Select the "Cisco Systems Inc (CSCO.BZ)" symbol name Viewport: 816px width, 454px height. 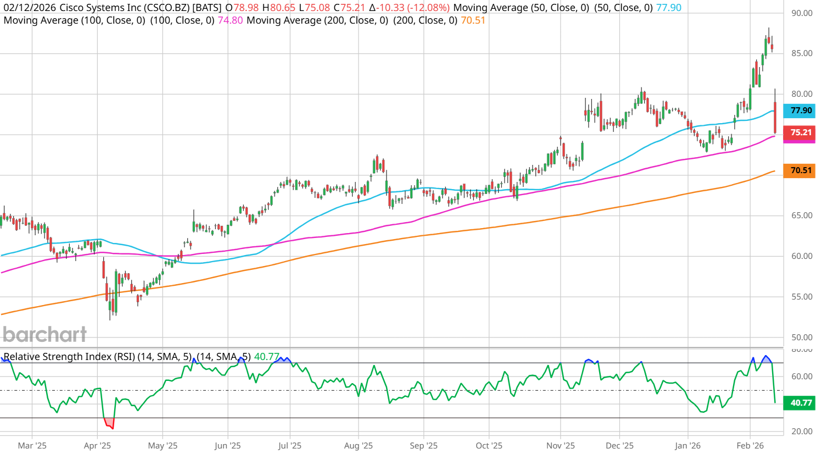click(x=125, y=8)
